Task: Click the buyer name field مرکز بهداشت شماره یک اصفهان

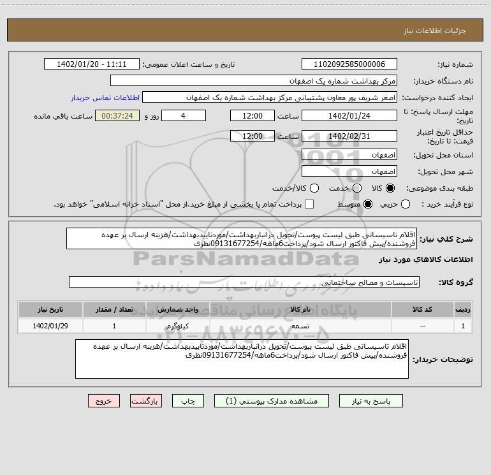Action: 254,81
